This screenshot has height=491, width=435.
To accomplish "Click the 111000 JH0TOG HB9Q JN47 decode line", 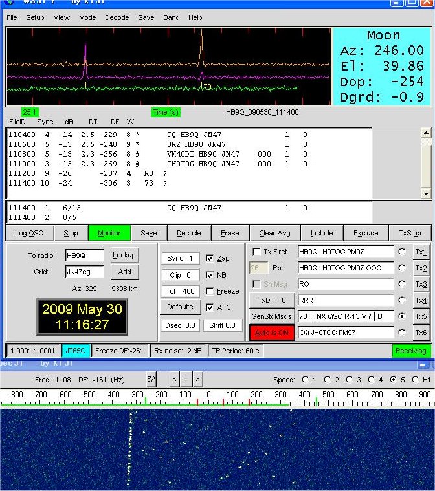I will point(158,164).
